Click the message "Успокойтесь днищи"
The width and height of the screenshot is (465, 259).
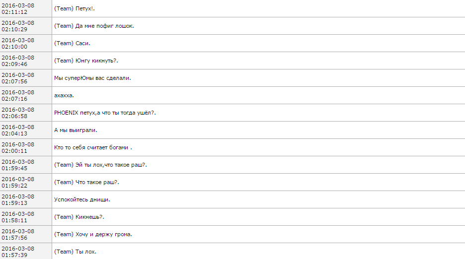click(82, 199)
